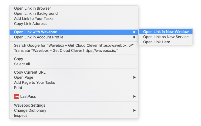
Task: Search Google for the selected Wavebox text
Action: 74,45
